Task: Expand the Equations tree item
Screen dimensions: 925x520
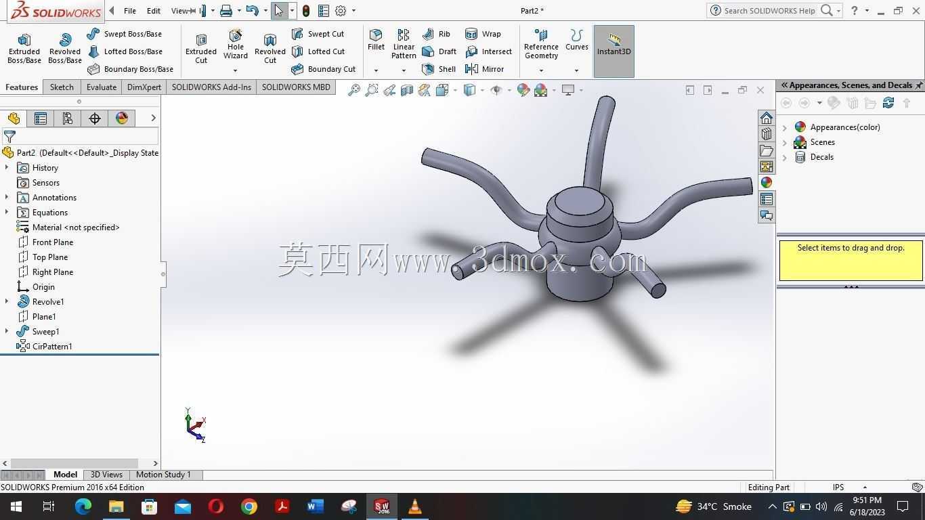Action: coord(7,213)
